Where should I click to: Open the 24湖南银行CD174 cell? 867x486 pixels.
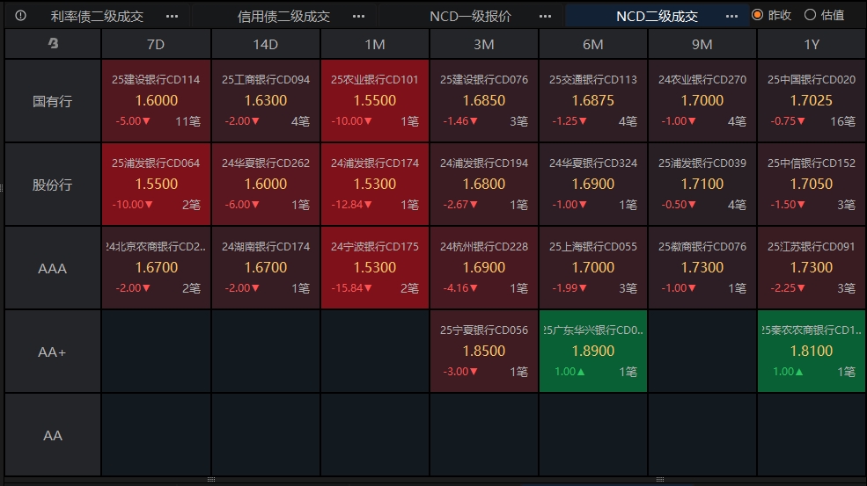click(266, 268)
